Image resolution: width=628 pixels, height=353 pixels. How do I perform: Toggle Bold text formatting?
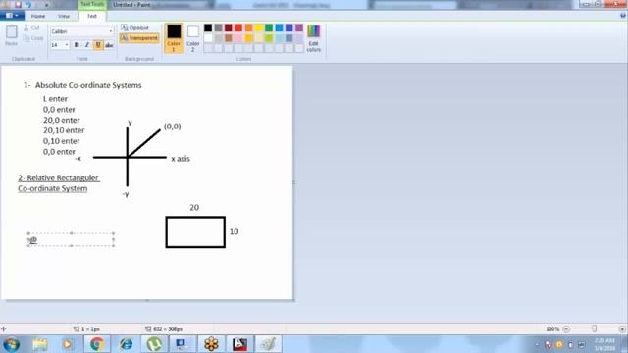[77, 45]
